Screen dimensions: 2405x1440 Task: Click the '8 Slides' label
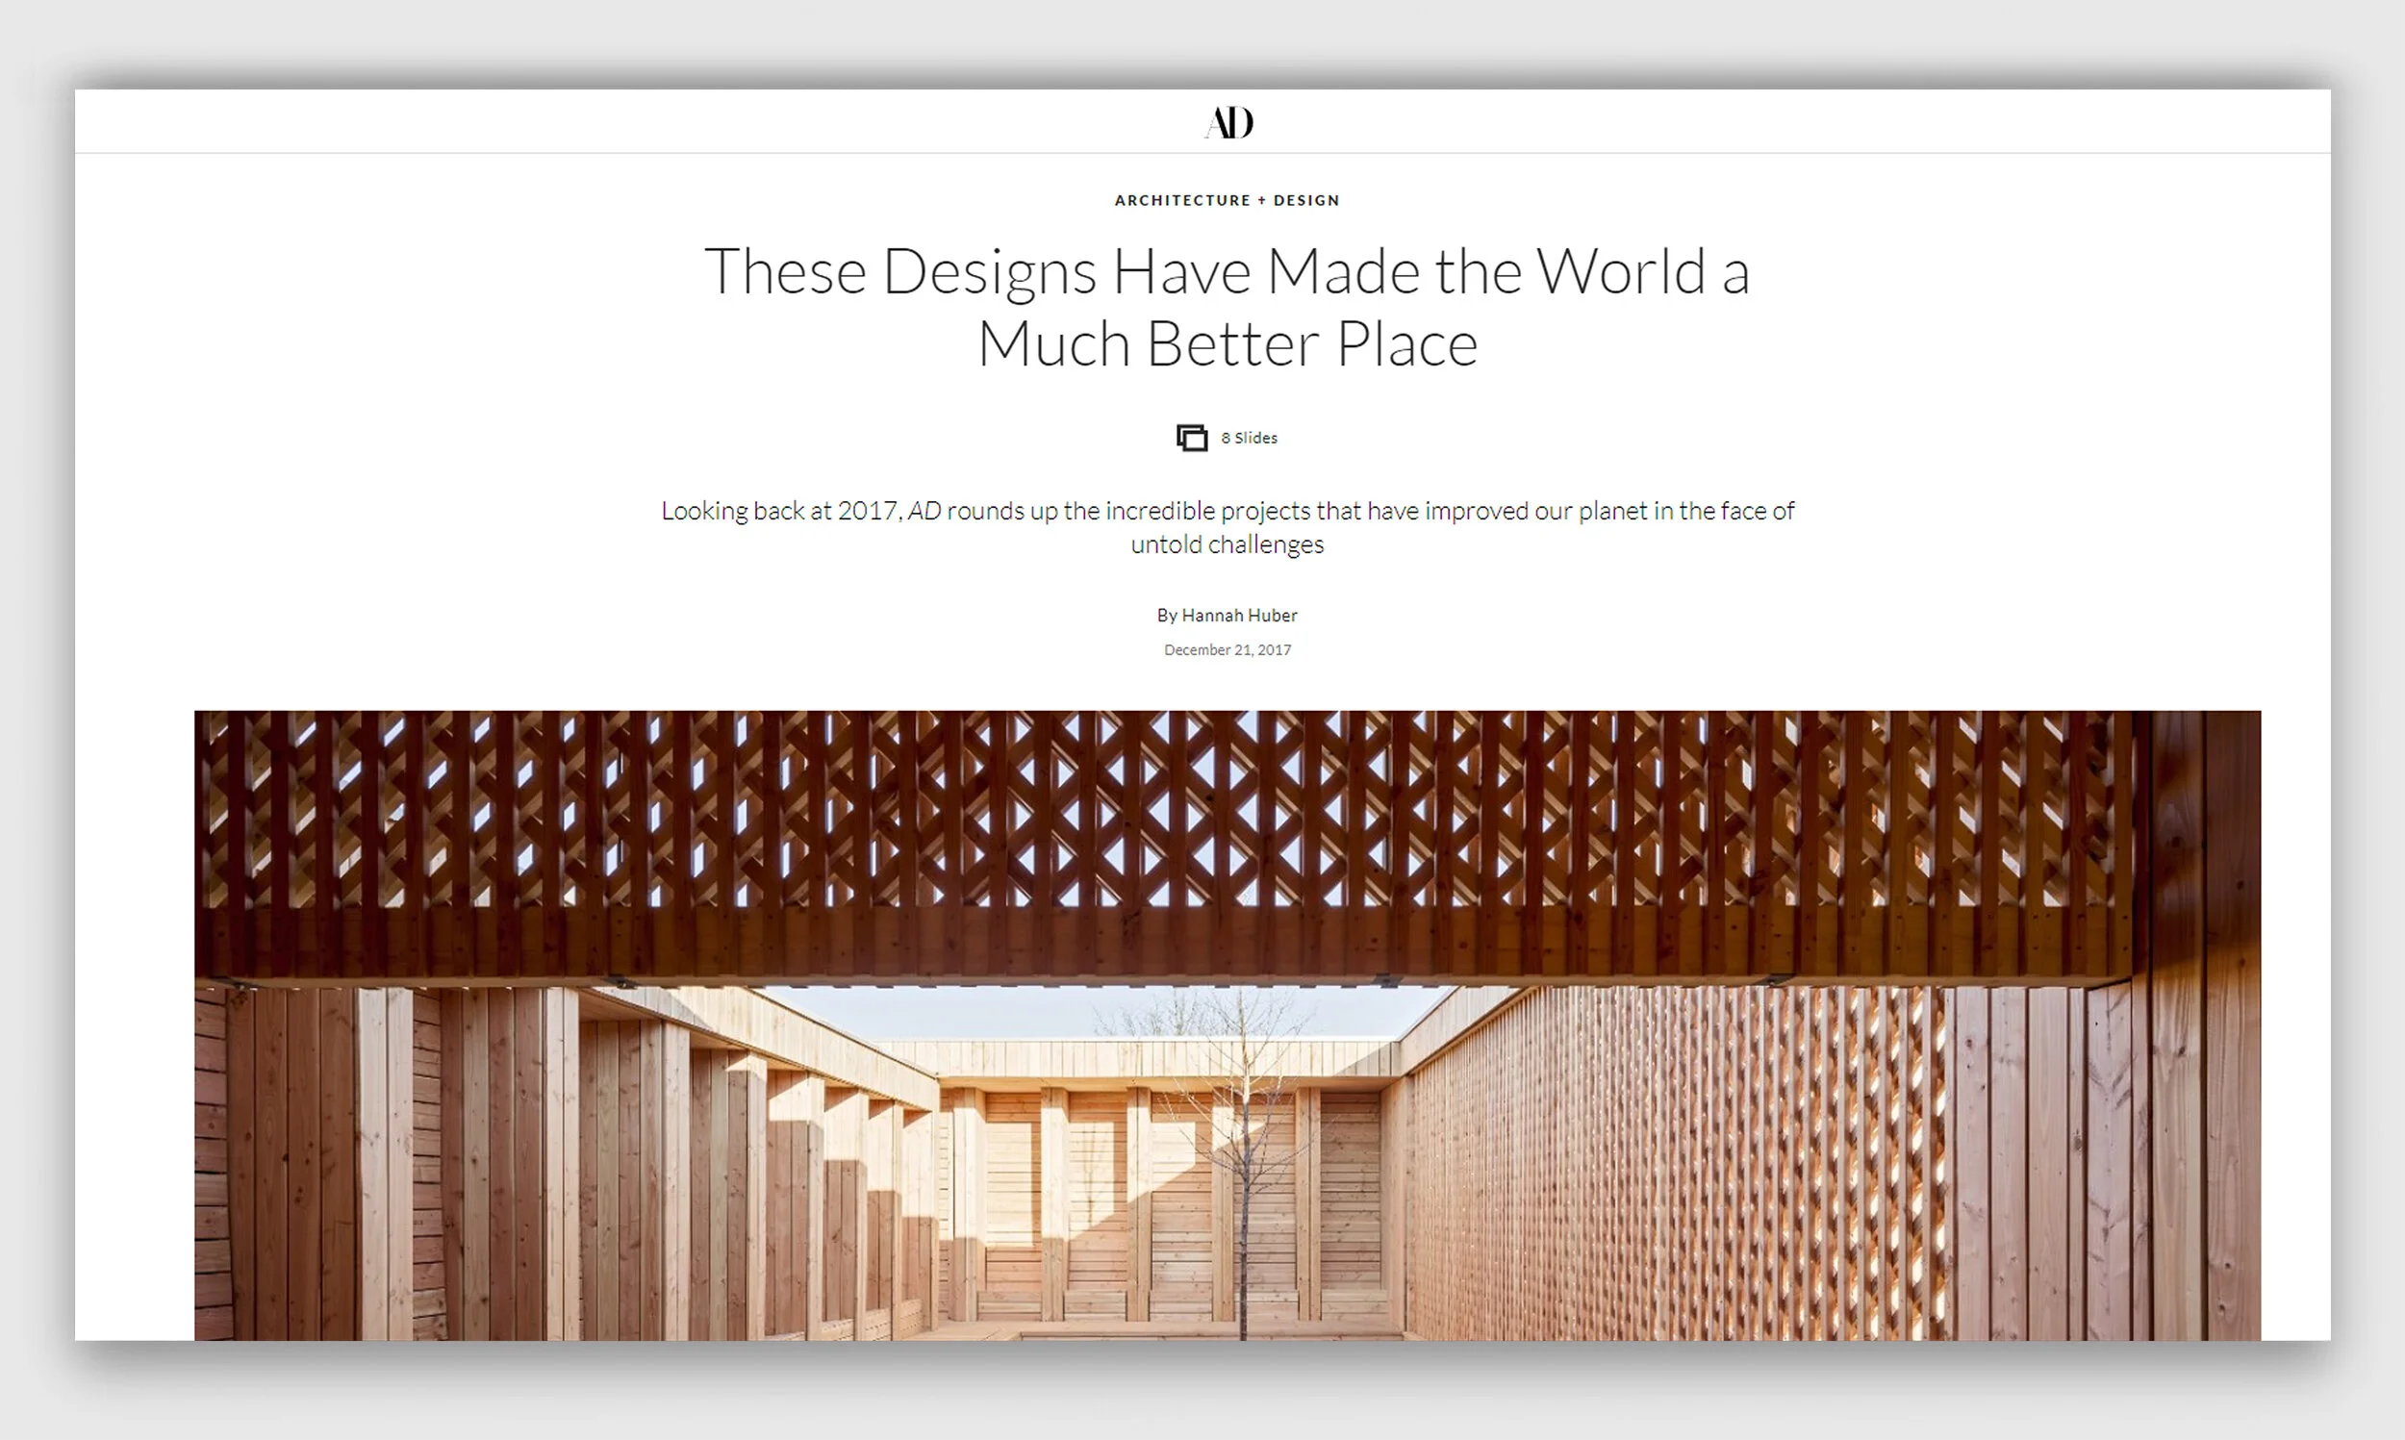1249,438
